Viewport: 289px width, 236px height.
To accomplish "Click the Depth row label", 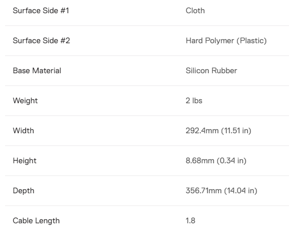I will 23,191.
